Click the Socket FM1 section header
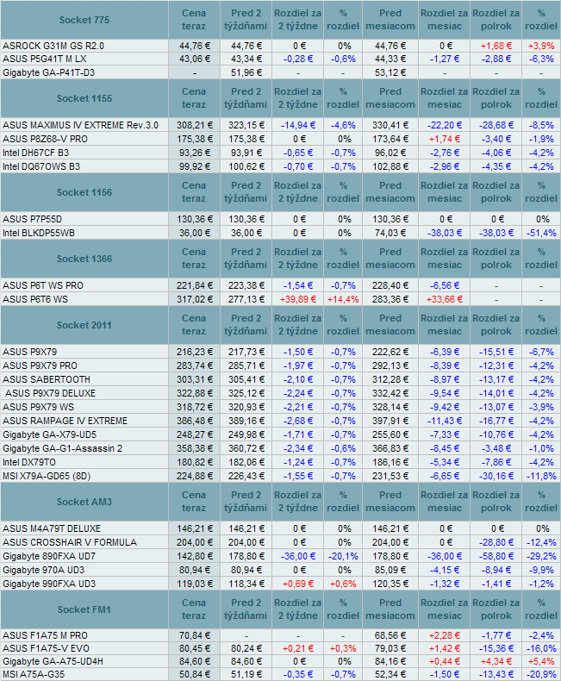The height and width of the screenshot is (681, 561). click(84, 609)
